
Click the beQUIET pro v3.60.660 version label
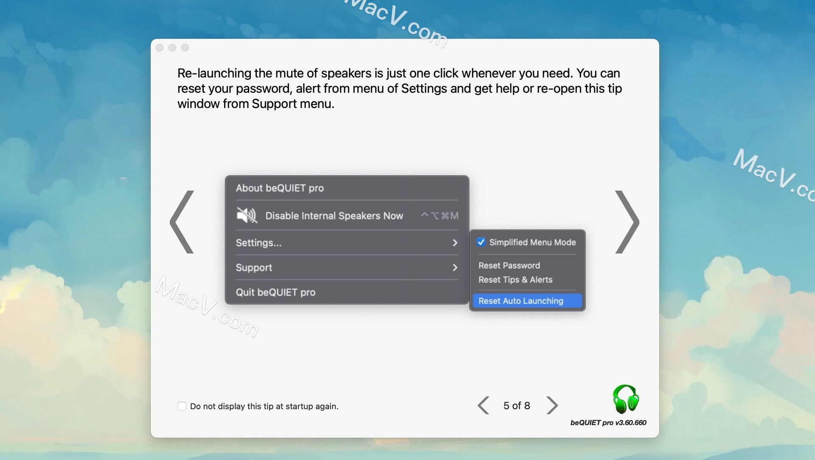(608, 423)
